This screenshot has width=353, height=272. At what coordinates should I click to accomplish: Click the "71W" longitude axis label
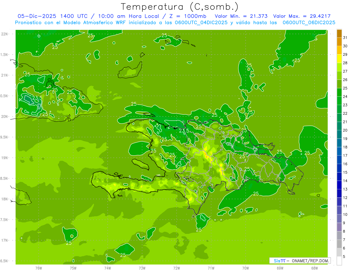211,268
